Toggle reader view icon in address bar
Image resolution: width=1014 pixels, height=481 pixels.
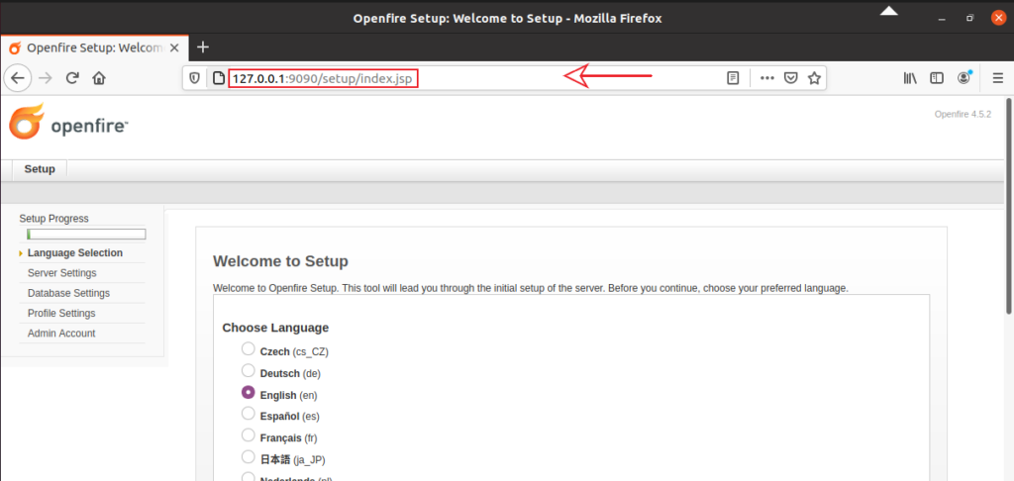click(733, 78)
